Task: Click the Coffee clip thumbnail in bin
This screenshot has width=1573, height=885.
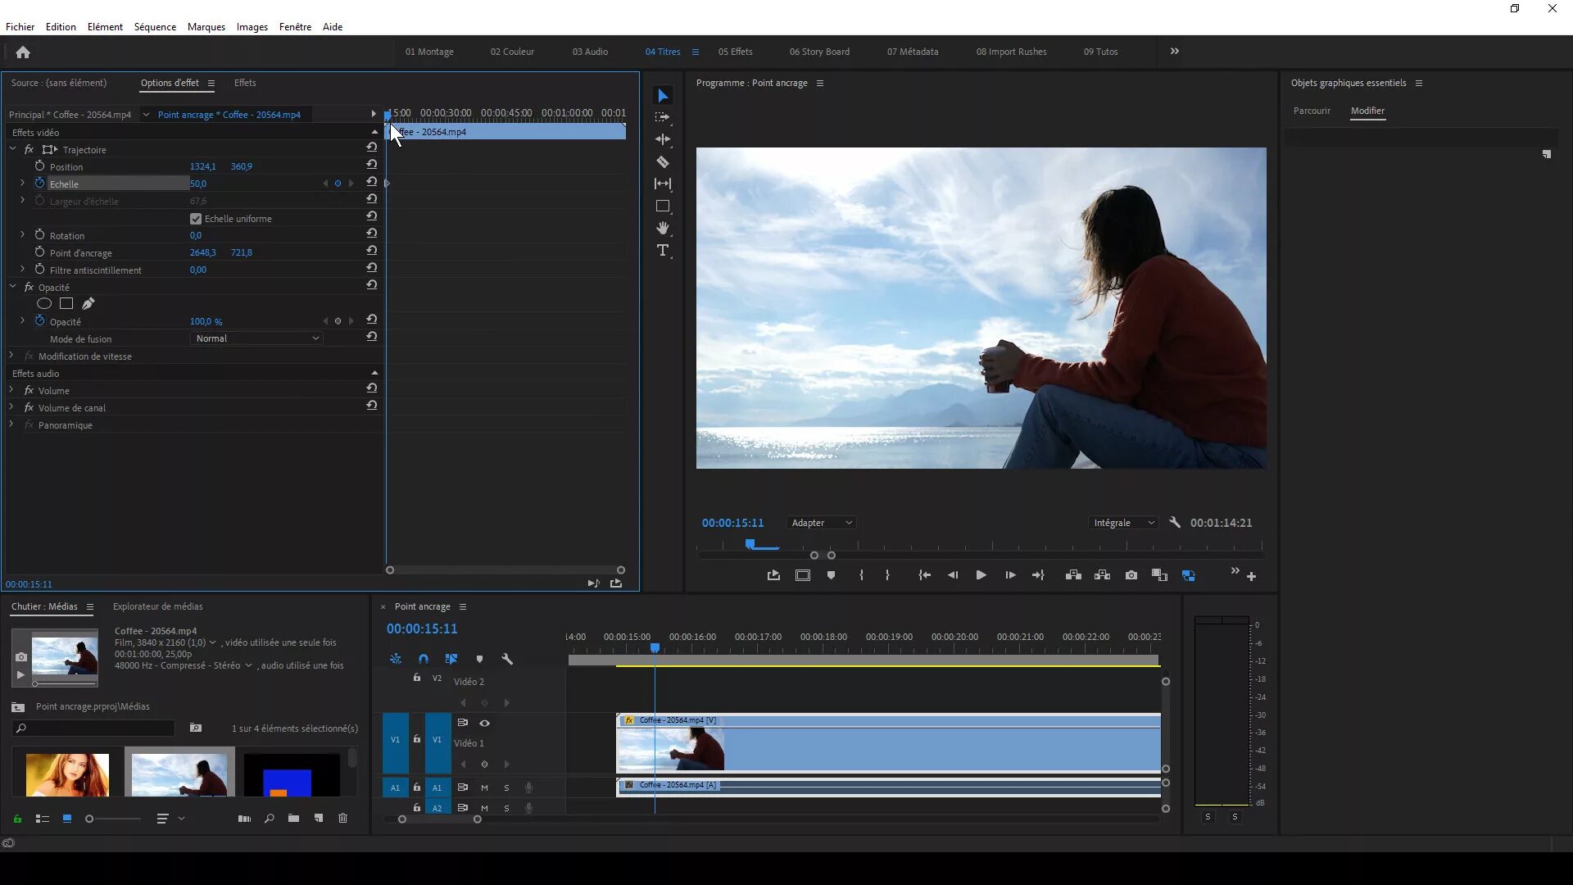Action: tap(179, 774)
